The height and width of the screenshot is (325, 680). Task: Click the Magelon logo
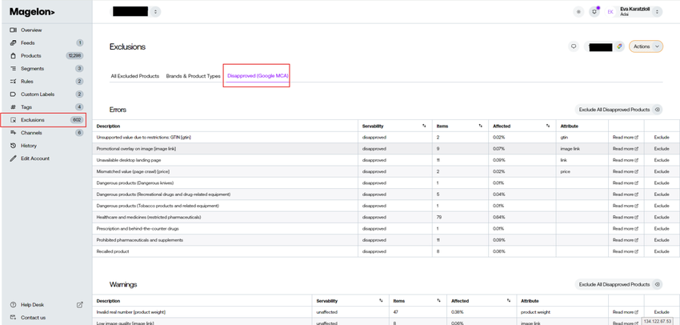[32, 12]
